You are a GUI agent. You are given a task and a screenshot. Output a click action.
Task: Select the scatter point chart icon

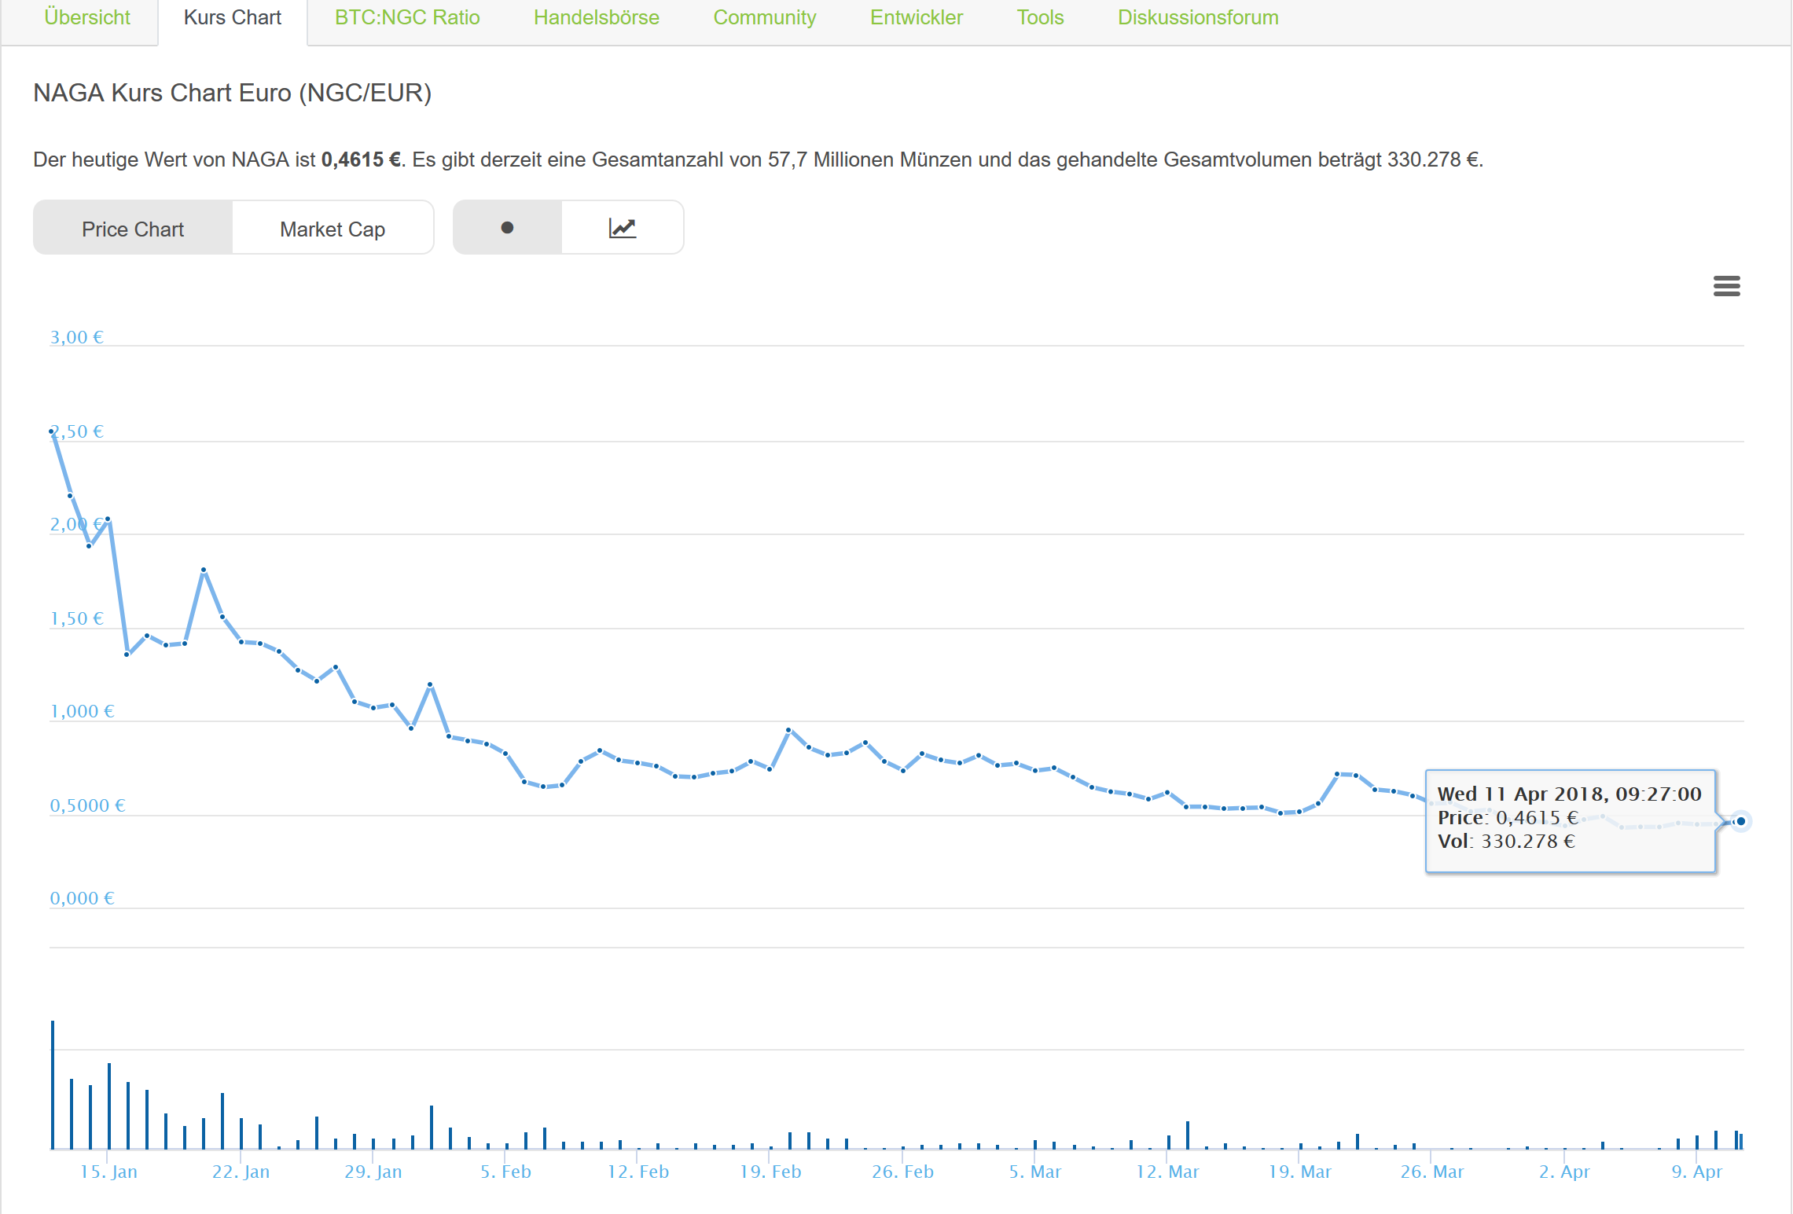(507, 227)
